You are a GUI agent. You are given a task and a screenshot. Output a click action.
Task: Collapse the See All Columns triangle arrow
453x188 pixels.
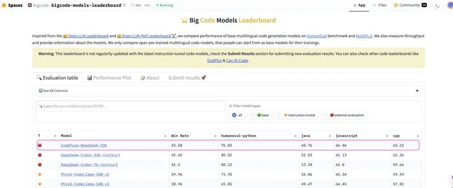pyautogui.click(x=417, y=90)
